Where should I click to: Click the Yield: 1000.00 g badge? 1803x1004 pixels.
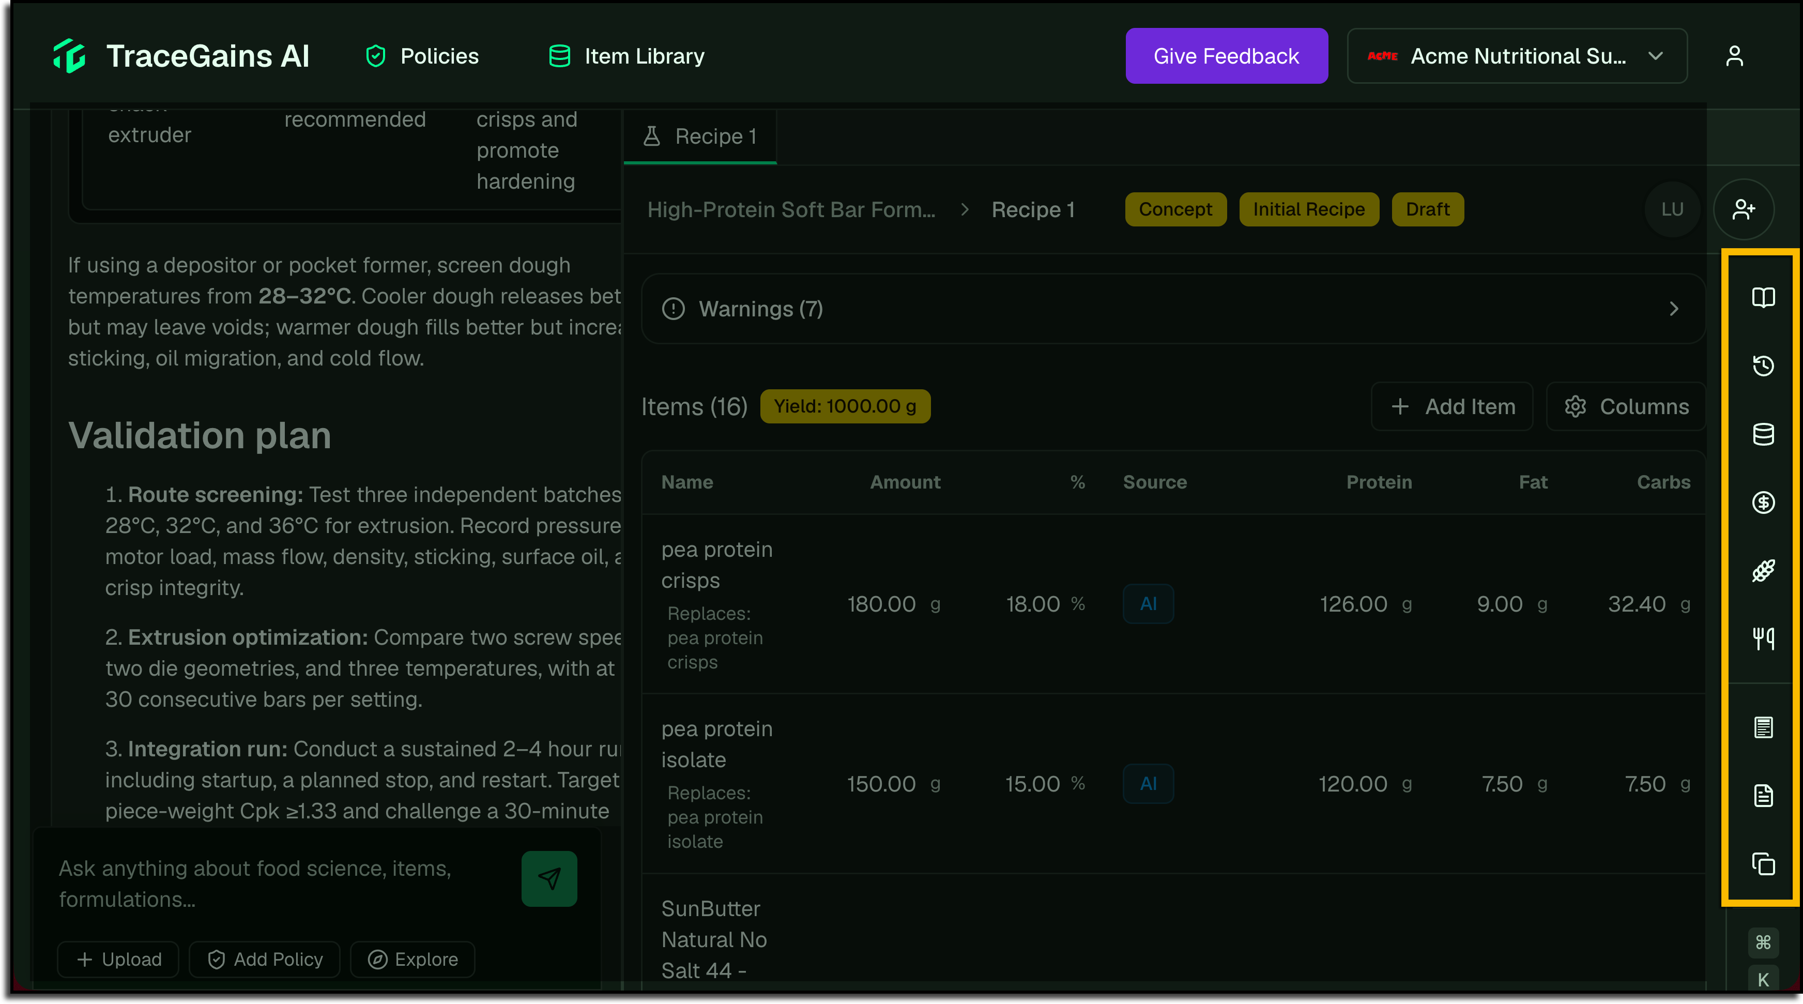tap(846, 406)
